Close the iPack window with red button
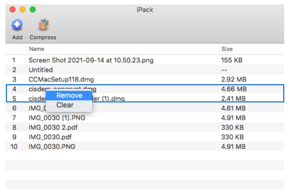 click(x=12, y=9)
